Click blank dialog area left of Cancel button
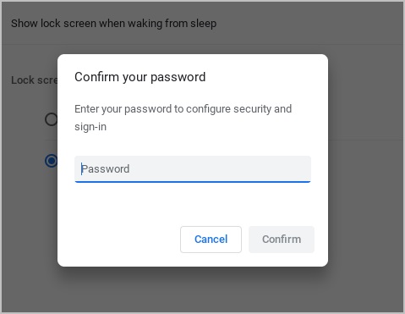 coord(118,240)
